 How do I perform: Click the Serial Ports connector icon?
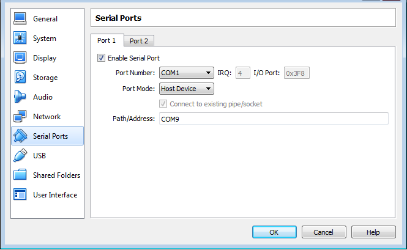[x=20, y=136]
